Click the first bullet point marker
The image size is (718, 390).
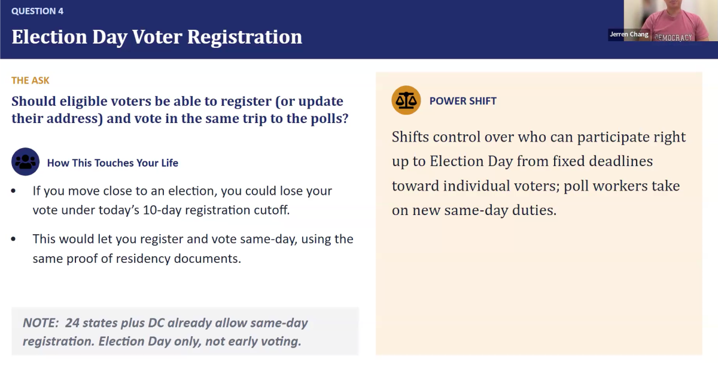tap(14, 192)
